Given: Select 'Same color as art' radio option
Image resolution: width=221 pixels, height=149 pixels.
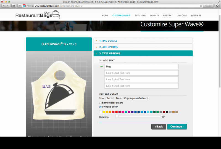Looking at the screenshot, I should pos(100,103).
